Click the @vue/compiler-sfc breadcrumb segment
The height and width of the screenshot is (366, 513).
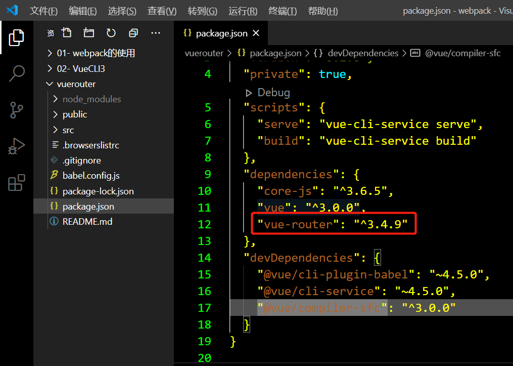462,53
